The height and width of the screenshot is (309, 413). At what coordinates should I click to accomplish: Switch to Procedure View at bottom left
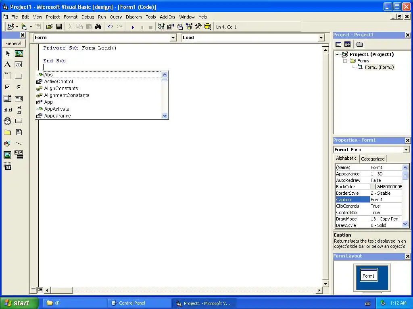[x=33, y=290]
